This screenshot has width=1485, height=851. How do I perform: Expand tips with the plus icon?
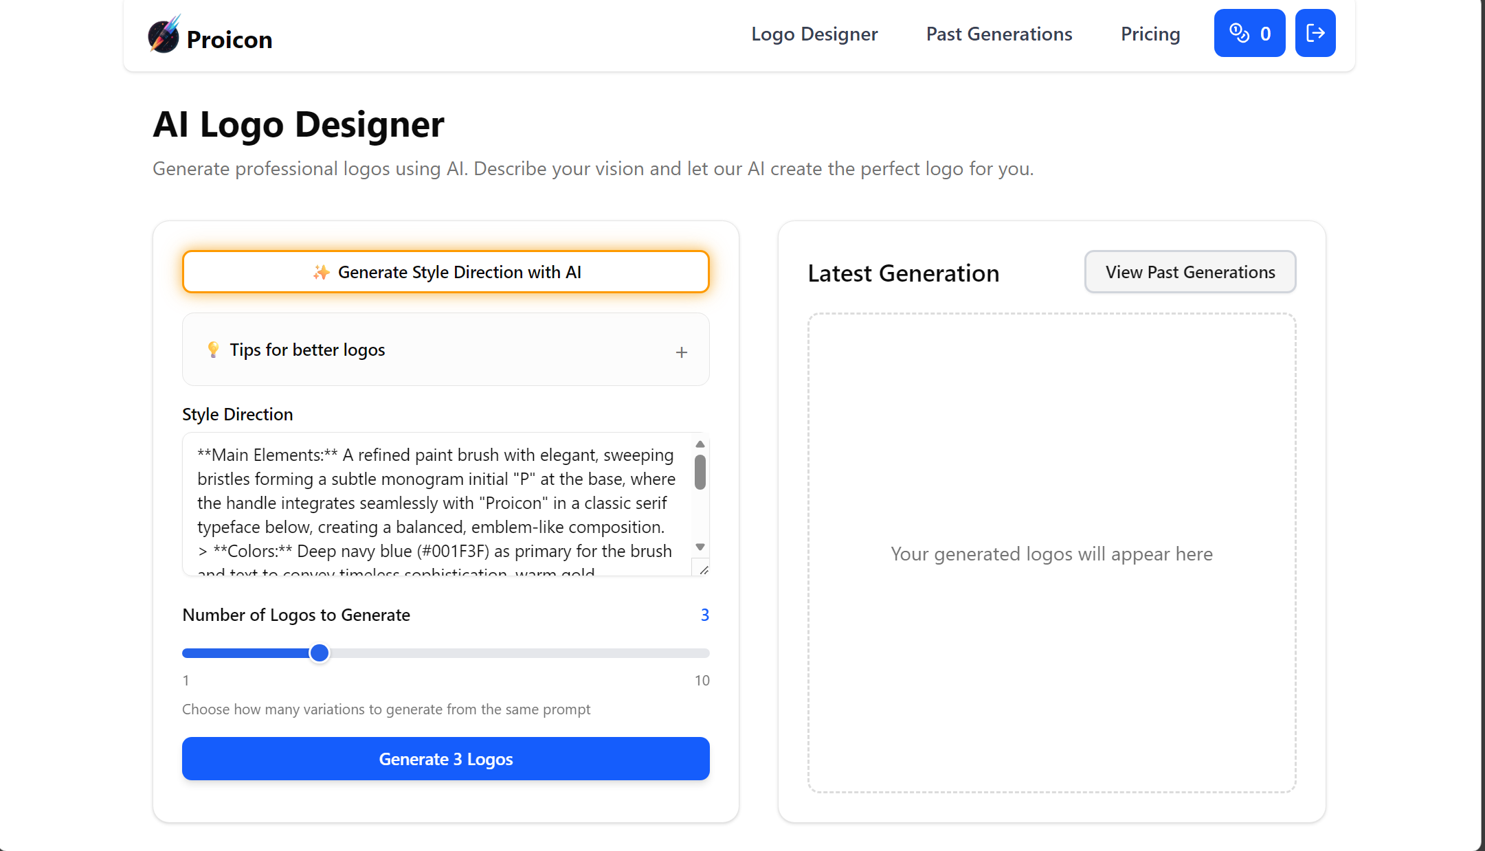point(681,352)
